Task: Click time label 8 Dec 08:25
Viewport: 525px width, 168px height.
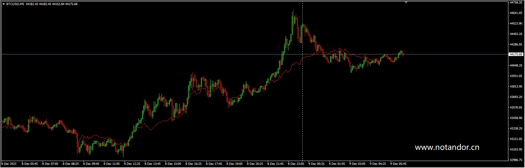Action: pyautogui.click(x=71, y=164)
